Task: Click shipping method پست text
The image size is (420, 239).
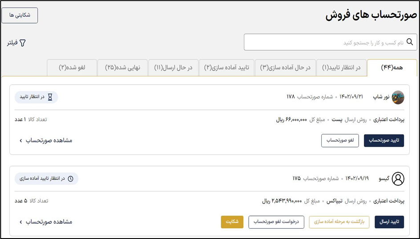Action: point(337,120)
